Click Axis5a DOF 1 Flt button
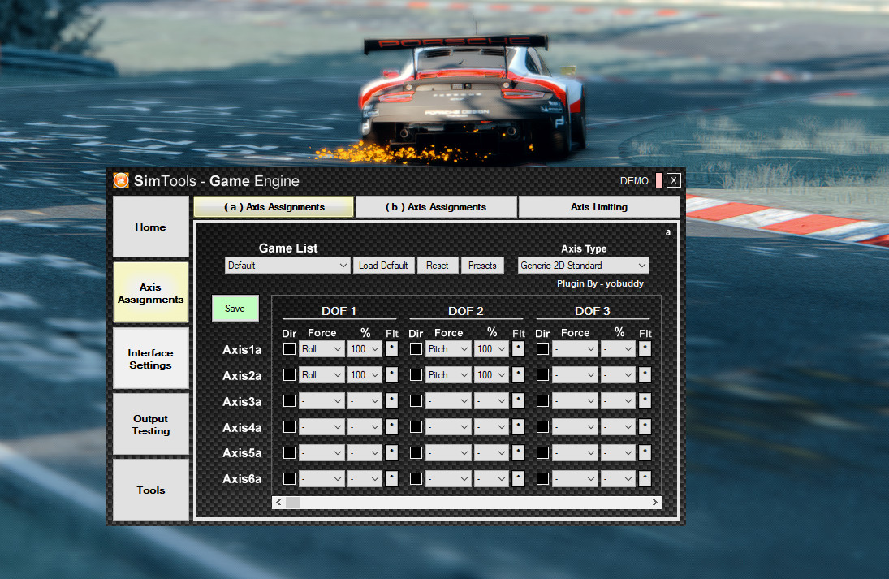 coord(392,452)
